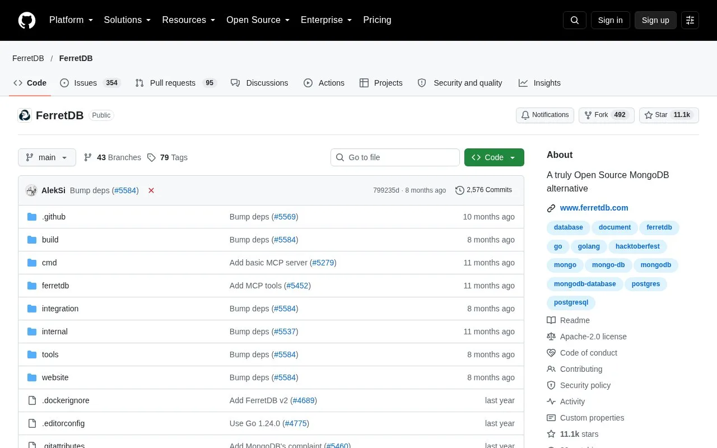Open the main branch selector

pyautogui.click(x=47, y=157)
